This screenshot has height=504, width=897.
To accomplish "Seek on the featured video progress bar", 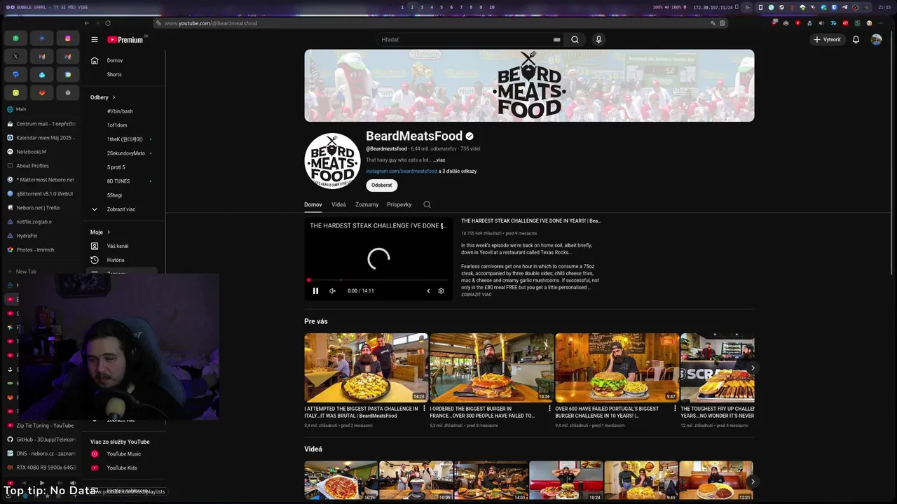I will [378, 280].
